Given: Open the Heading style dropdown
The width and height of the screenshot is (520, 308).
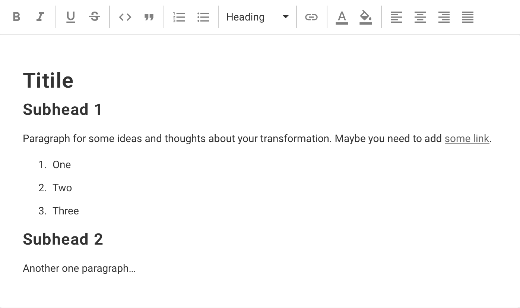Looking at the screenshot, I should point(257,17).
